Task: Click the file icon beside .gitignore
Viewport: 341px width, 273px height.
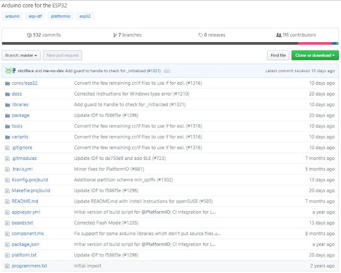Action: point(7,148)
